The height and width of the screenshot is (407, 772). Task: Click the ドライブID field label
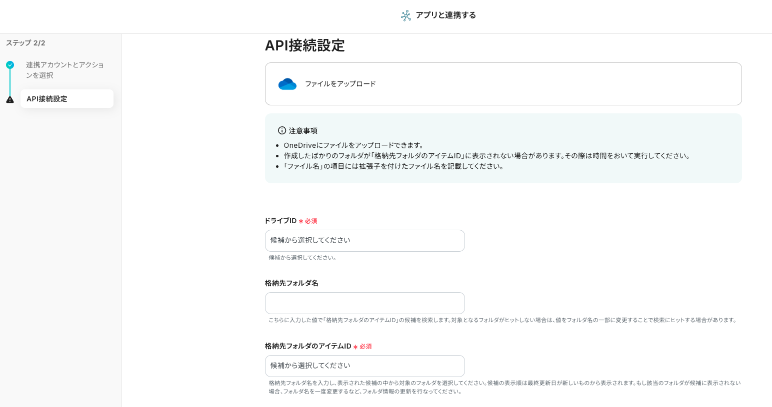coord(280,221)
